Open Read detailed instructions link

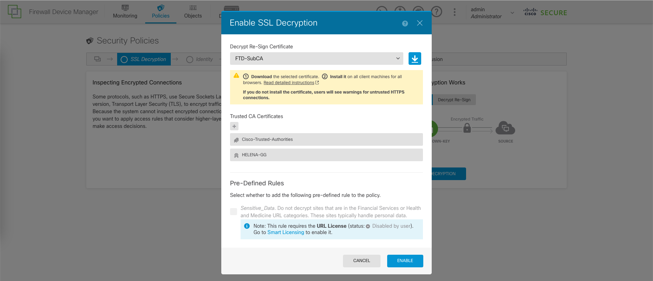pyautogui.click(x=289, y=83)
